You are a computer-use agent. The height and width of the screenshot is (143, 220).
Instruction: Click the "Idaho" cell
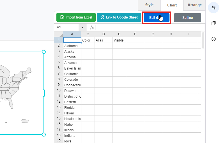72,124
